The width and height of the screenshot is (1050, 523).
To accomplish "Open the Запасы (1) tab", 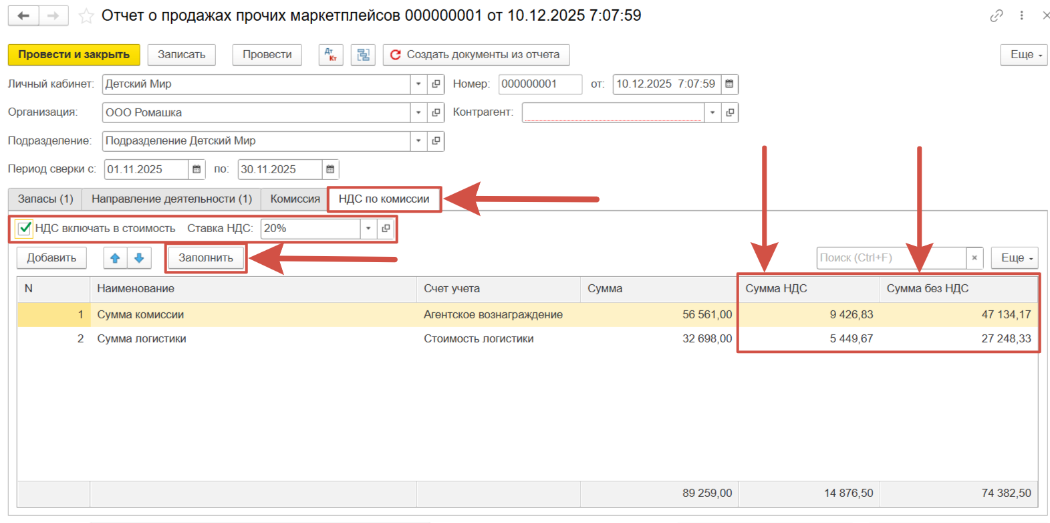I will pos(45,199).
